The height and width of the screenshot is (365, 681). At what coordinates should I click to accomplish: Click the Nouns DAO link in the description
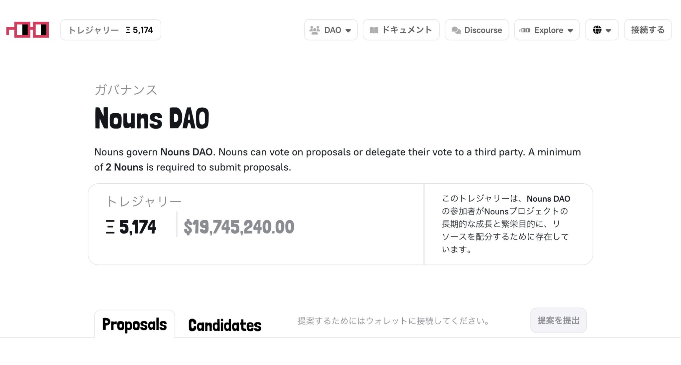click(x=186, y=152)
